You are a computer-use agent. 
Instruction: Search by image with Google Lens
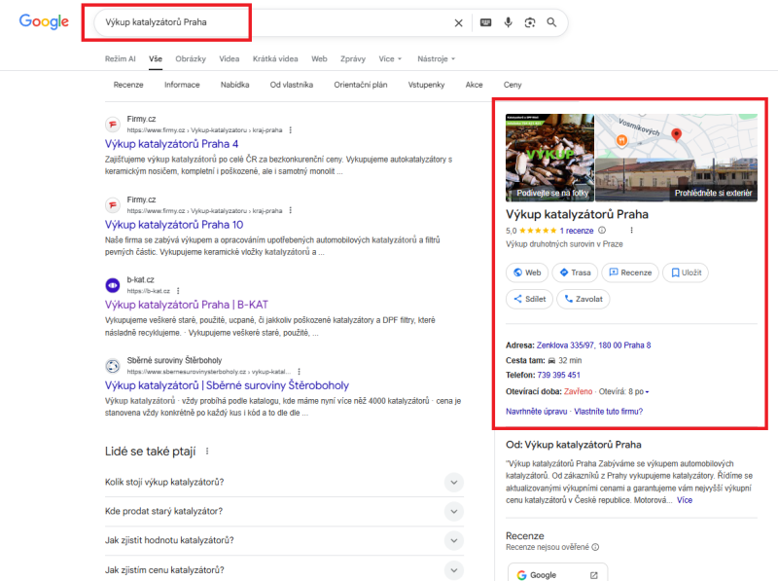pos(530,22)
